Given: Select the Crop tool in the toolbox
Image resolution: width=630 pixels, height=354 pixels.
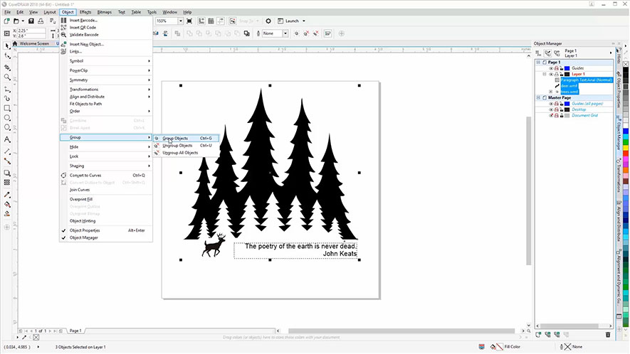Looking at the screenshot, I should click(x=7, y=65).
